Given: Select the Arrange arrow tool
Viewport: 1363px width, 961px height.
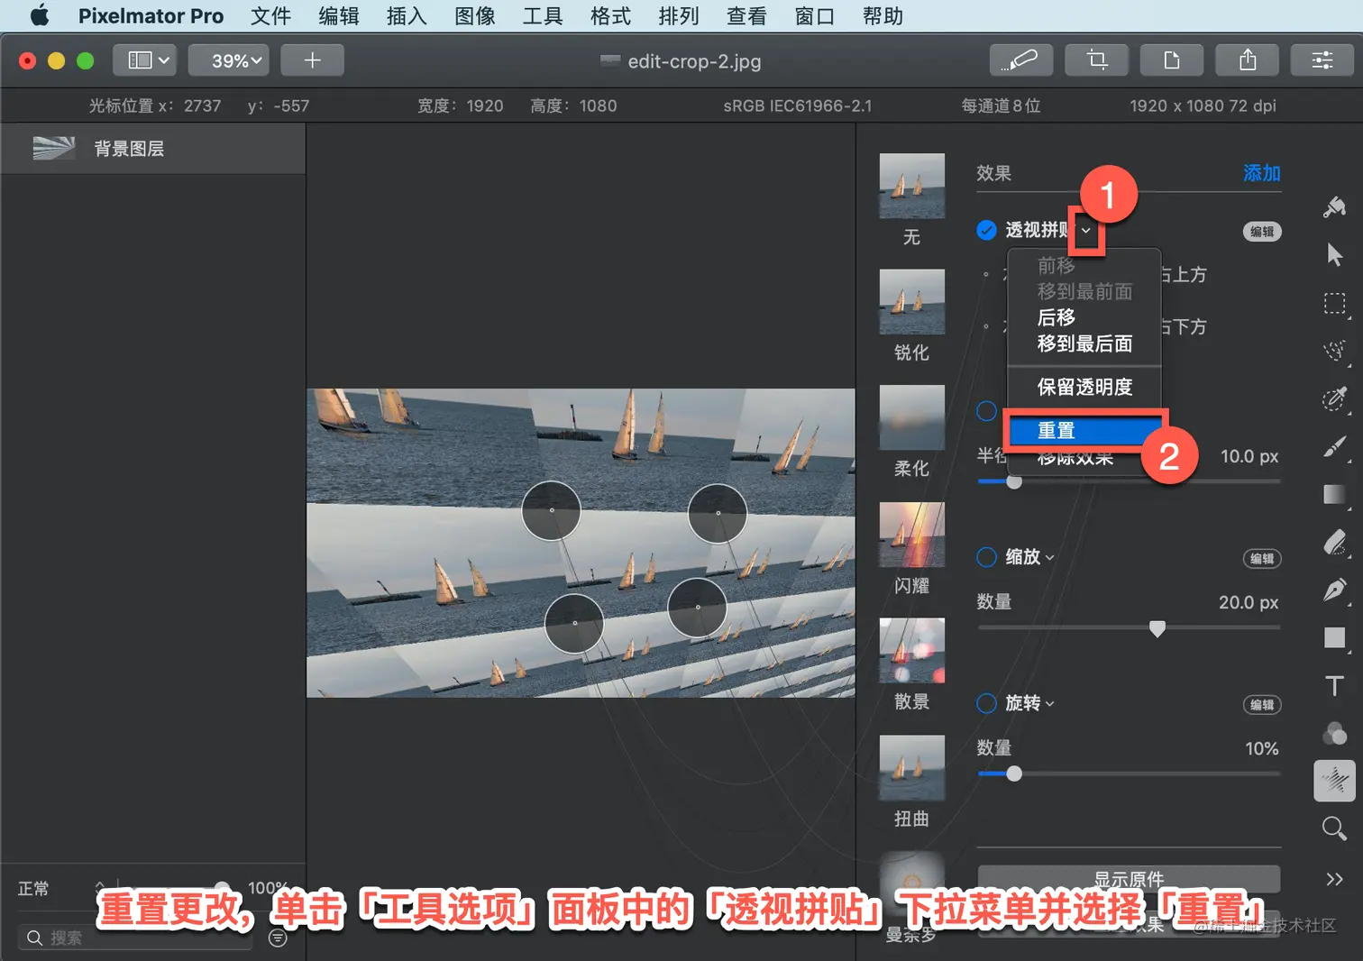Looking at the screenshot, I should (1334, 254).
